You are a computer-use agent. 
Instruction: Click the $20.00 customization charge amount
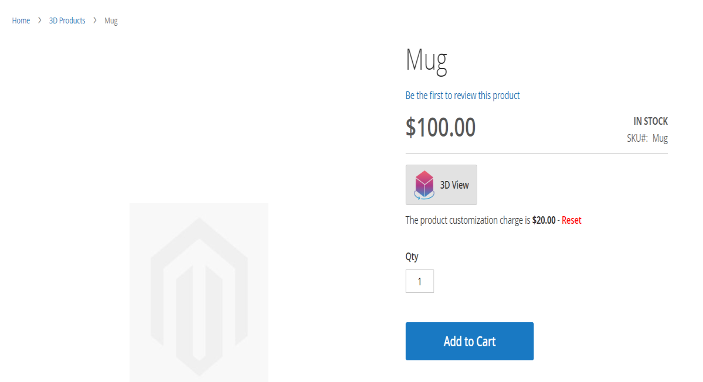(x=544, y=220)
